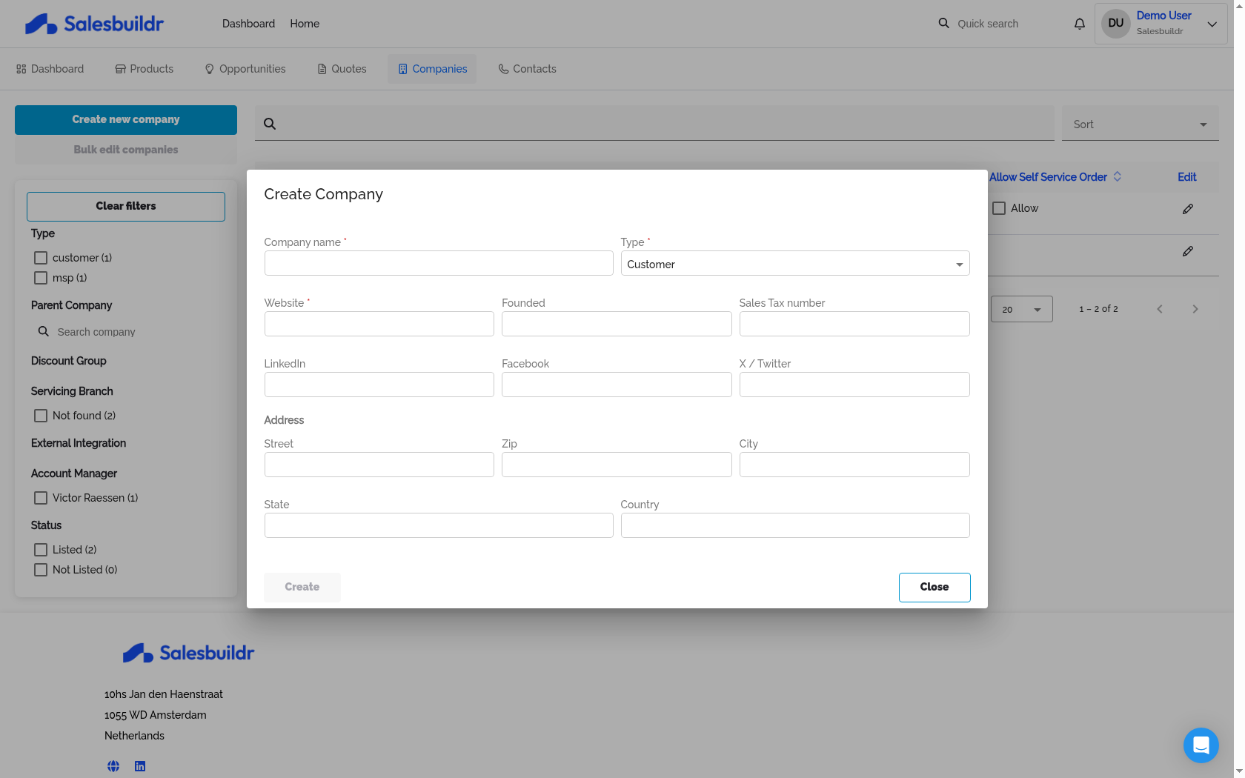The height and width of the screenshot is (778, 1245).
Task: Sort by Allow Self Service Order arrows
Action: (1118, 176)
